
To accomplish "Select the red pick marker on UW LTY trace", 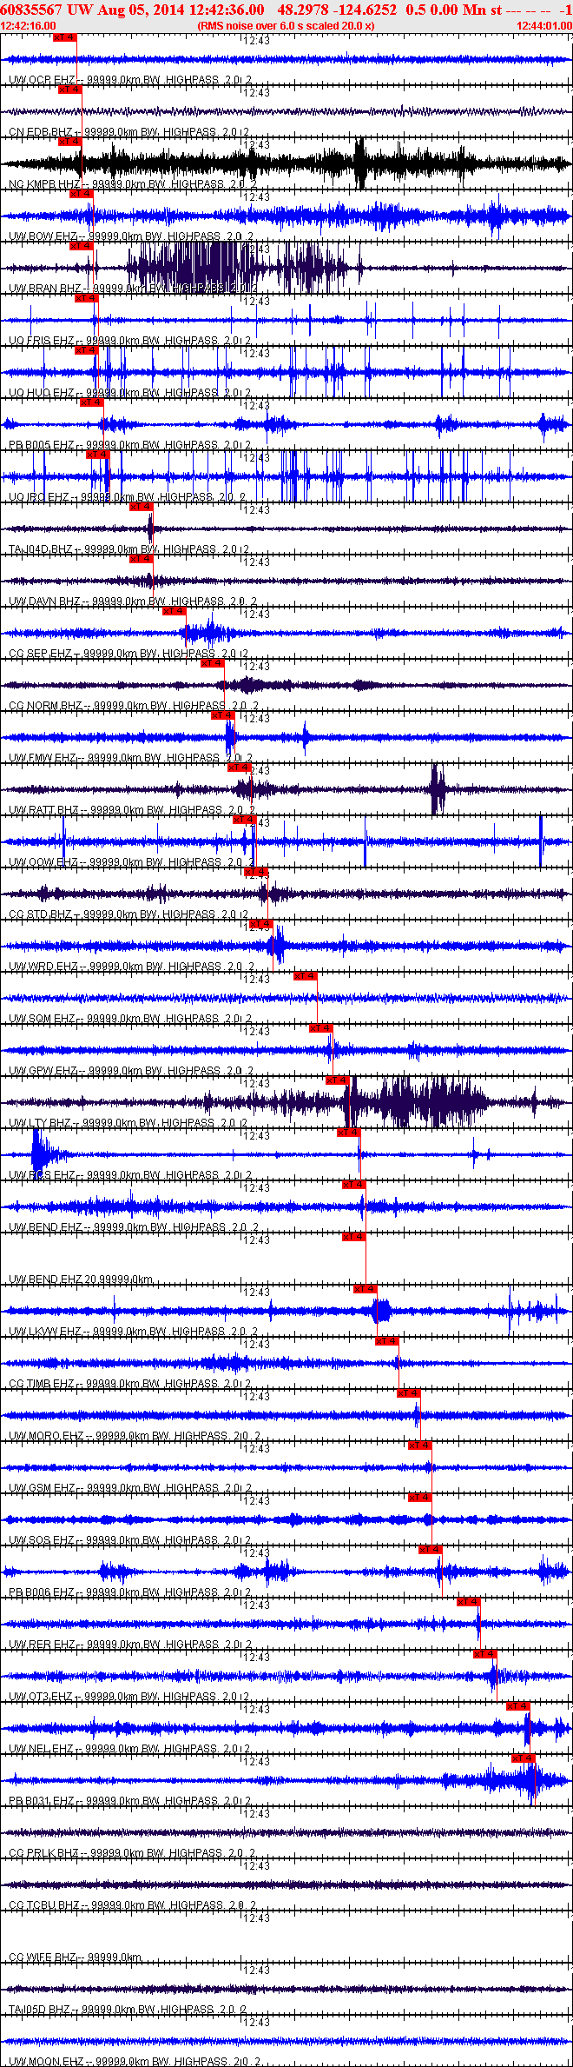I will click(x=338, y=1080).
